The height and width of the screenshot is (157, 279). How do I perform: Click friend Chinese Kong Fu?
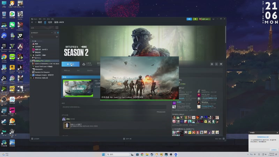[207, 106]
